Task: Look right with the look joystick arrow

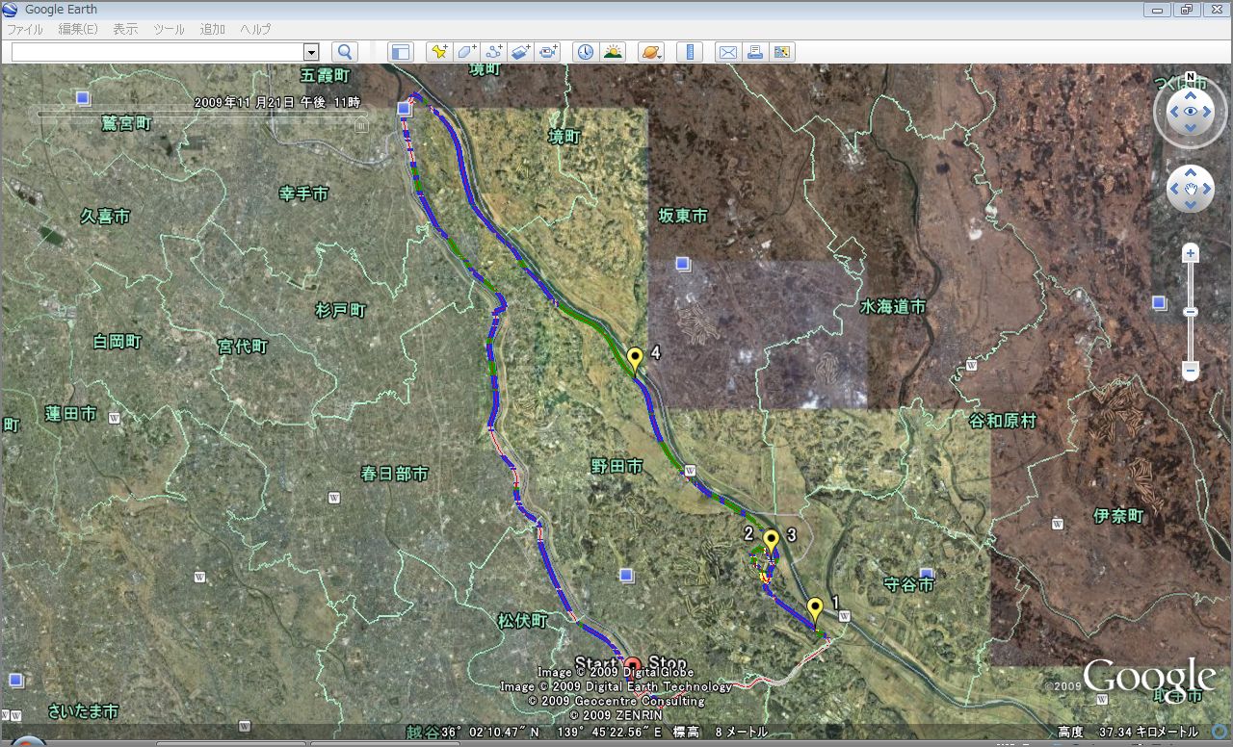Action: point(1208,112)
